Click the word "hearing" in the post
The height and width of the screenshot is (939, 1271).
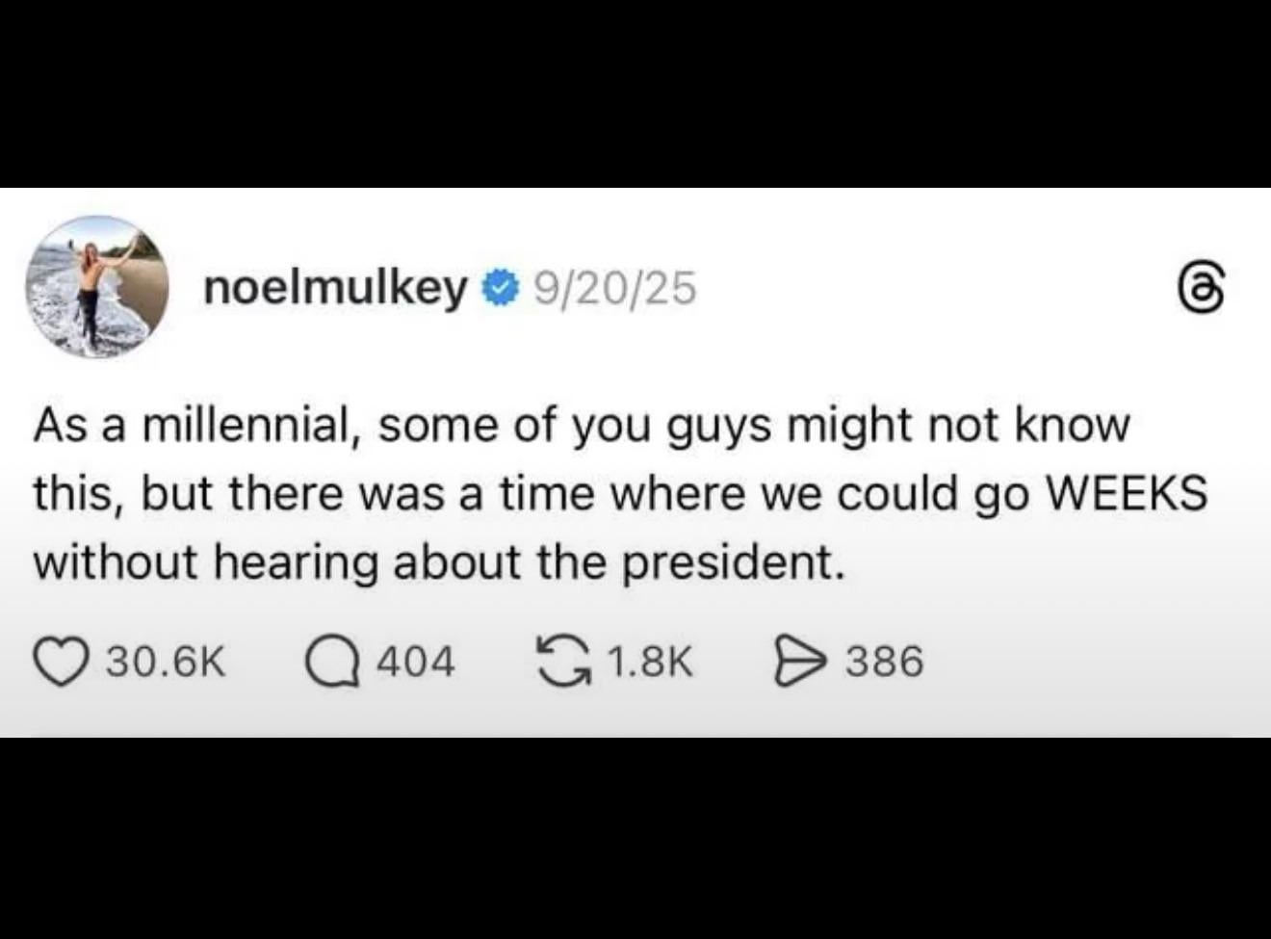(295, 562)
